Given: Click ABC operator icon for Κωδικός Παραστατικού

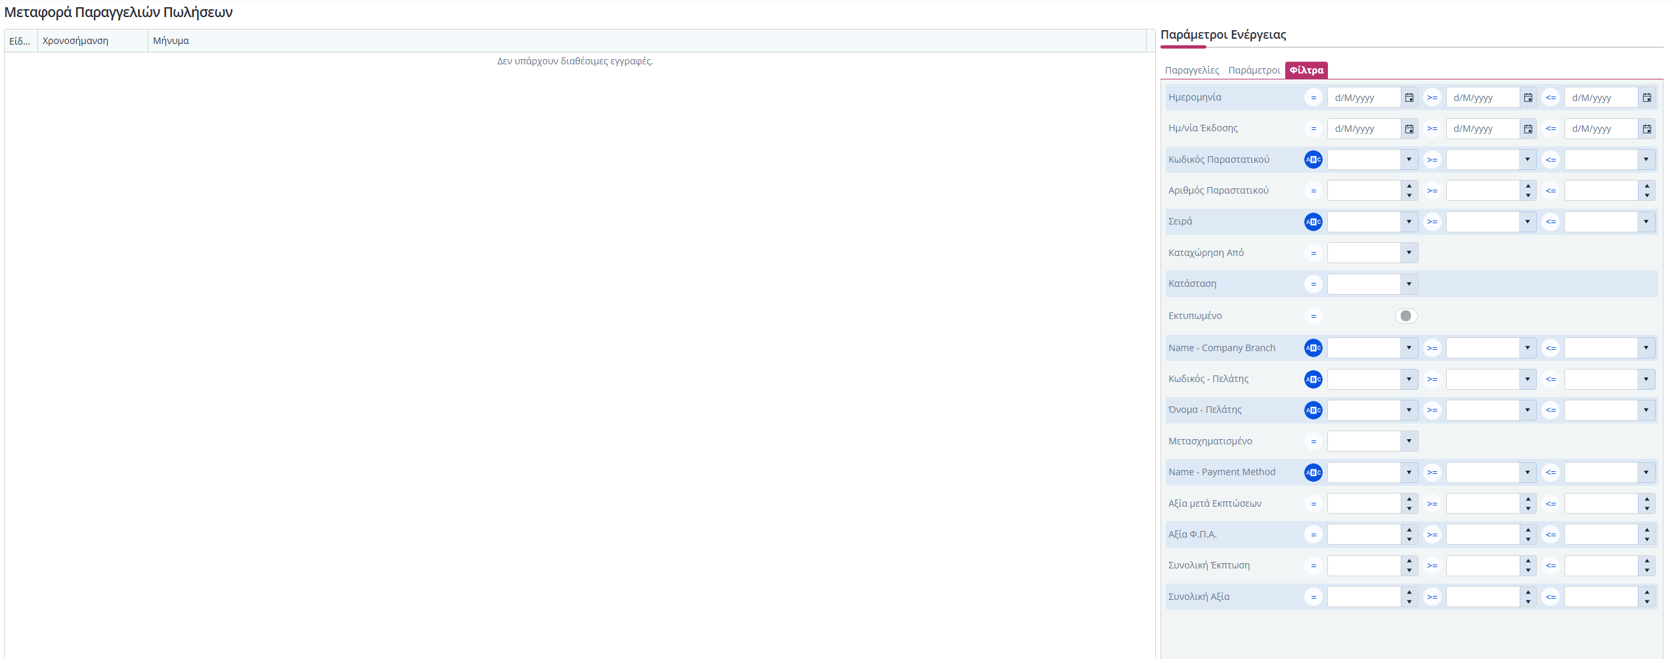Looking at the screenshot, I should pos(1313,159).
